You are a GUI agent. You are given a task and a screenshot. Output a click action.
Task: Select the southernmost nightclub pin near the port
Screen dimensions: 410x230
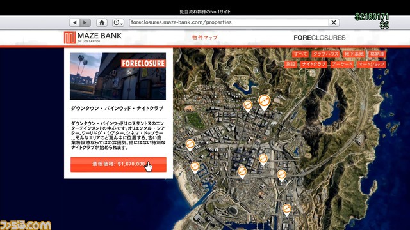(286, 210)
